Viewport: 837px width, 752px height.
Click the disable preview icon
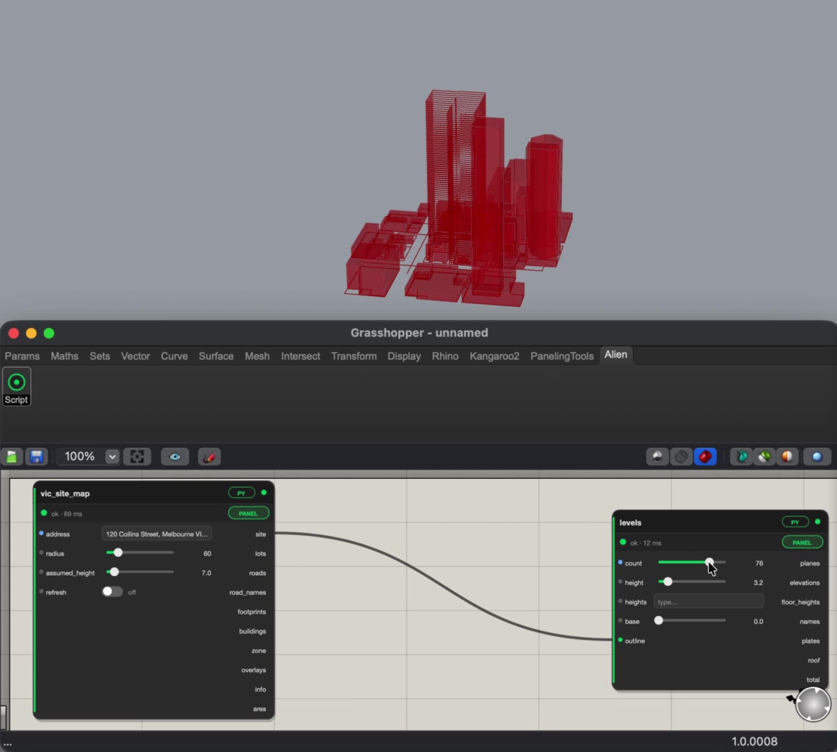(x=681, y=457)
